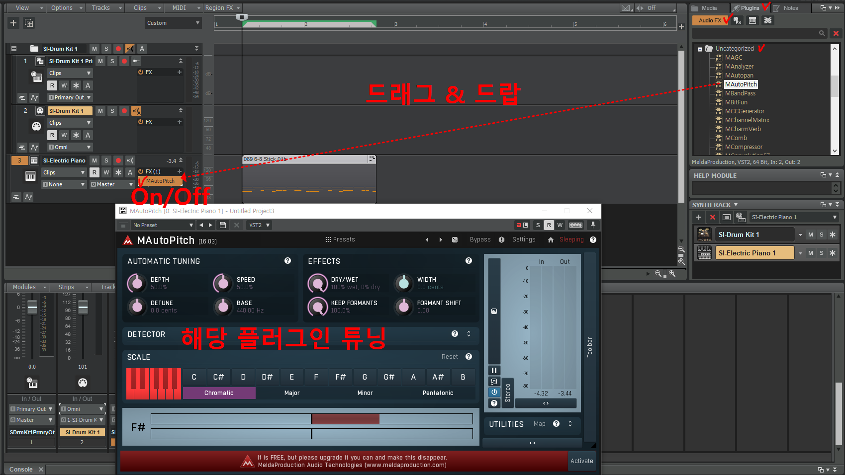Open the virtual keyboard icon in plugin header

coord(576,225)
